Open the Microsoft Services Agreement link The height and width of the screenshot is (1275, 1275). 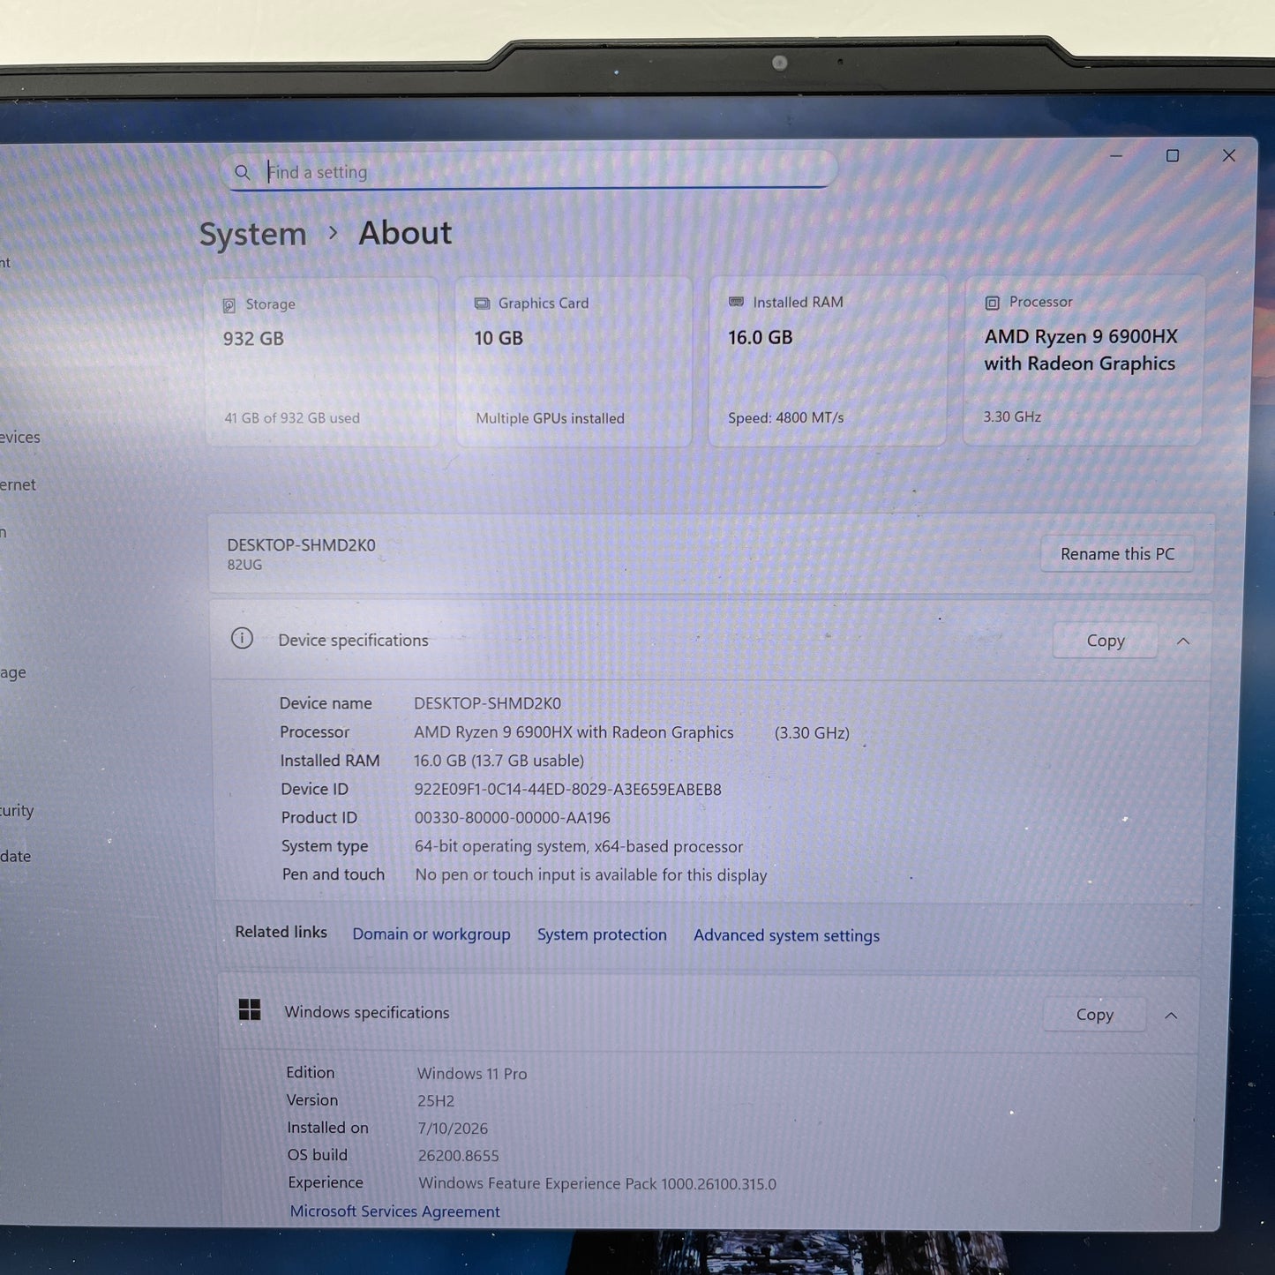pyautogui.click(x=394, y=1211)
